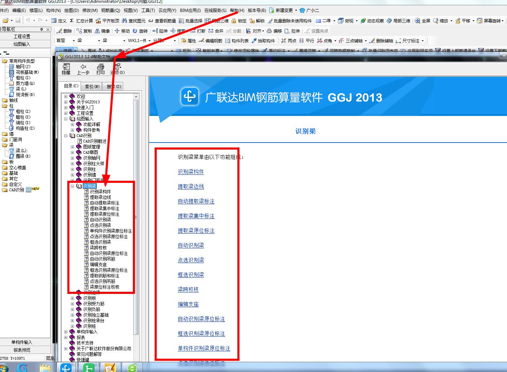Click help contents tree vertical scrollbar
Screen dimensions: 507x372
(136, 217)
